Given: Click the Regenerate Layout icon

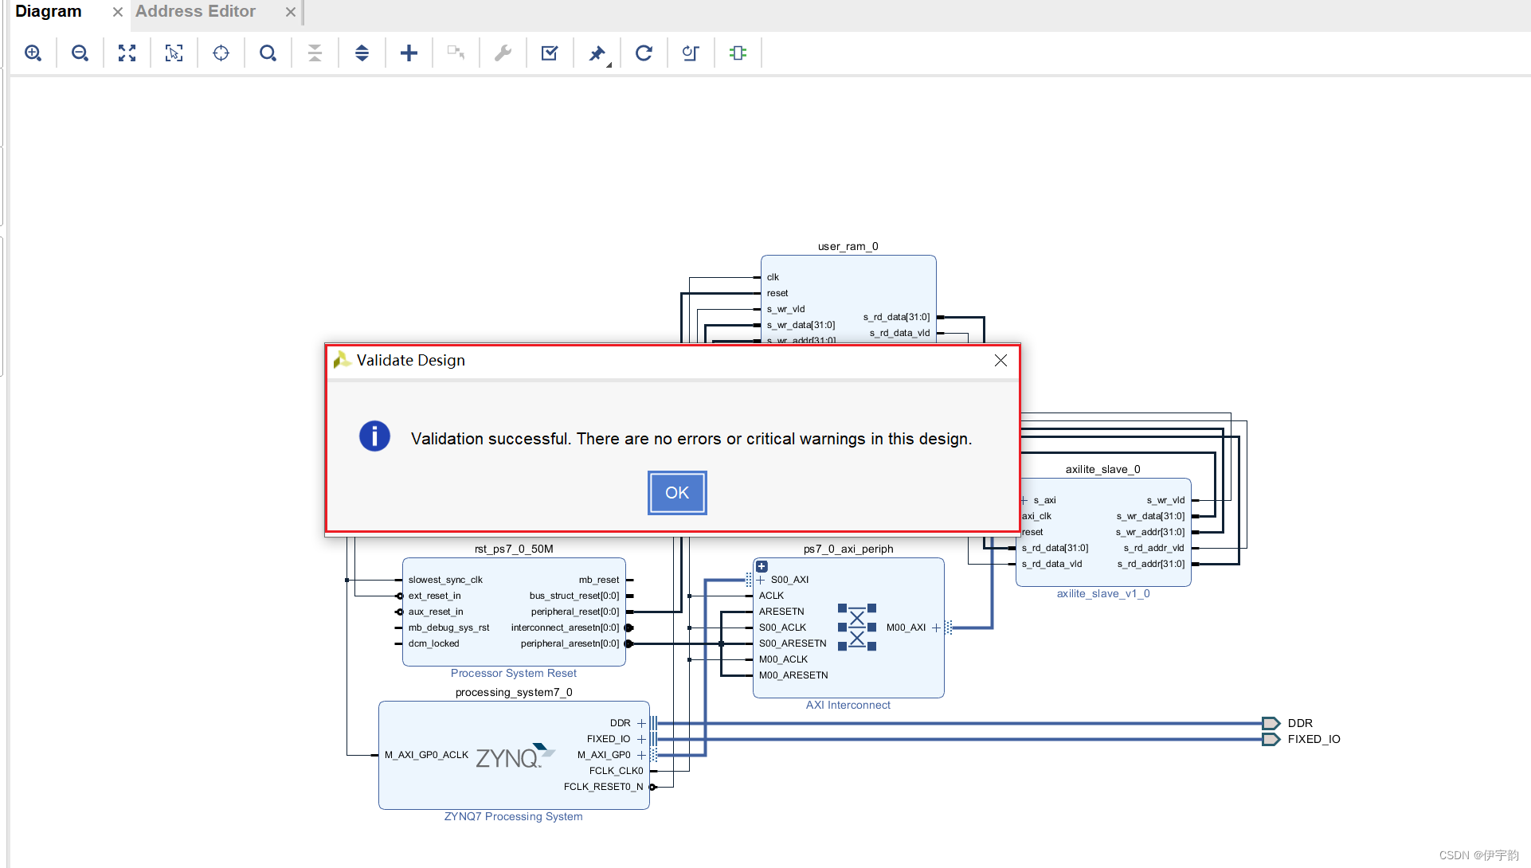Looking at the screenshot, I should [x=644, y=53].
